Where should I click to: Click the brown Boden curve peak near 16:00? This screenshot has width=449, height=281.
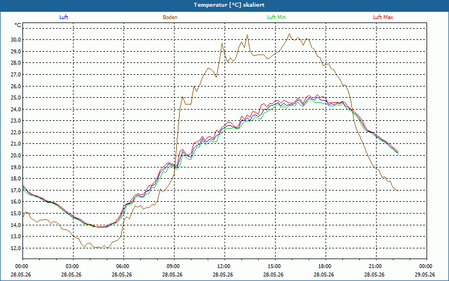pyautogui.click(x=289, y=34)
